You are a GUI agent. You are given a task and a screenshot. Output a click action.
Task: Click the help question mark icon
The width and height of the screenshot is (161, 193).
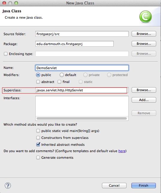tap(8, 185)
